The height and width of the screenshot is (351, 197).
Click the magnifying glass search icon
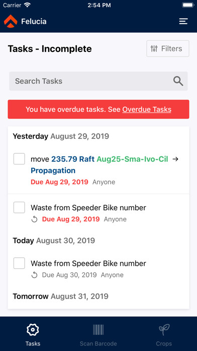point(178,81)
